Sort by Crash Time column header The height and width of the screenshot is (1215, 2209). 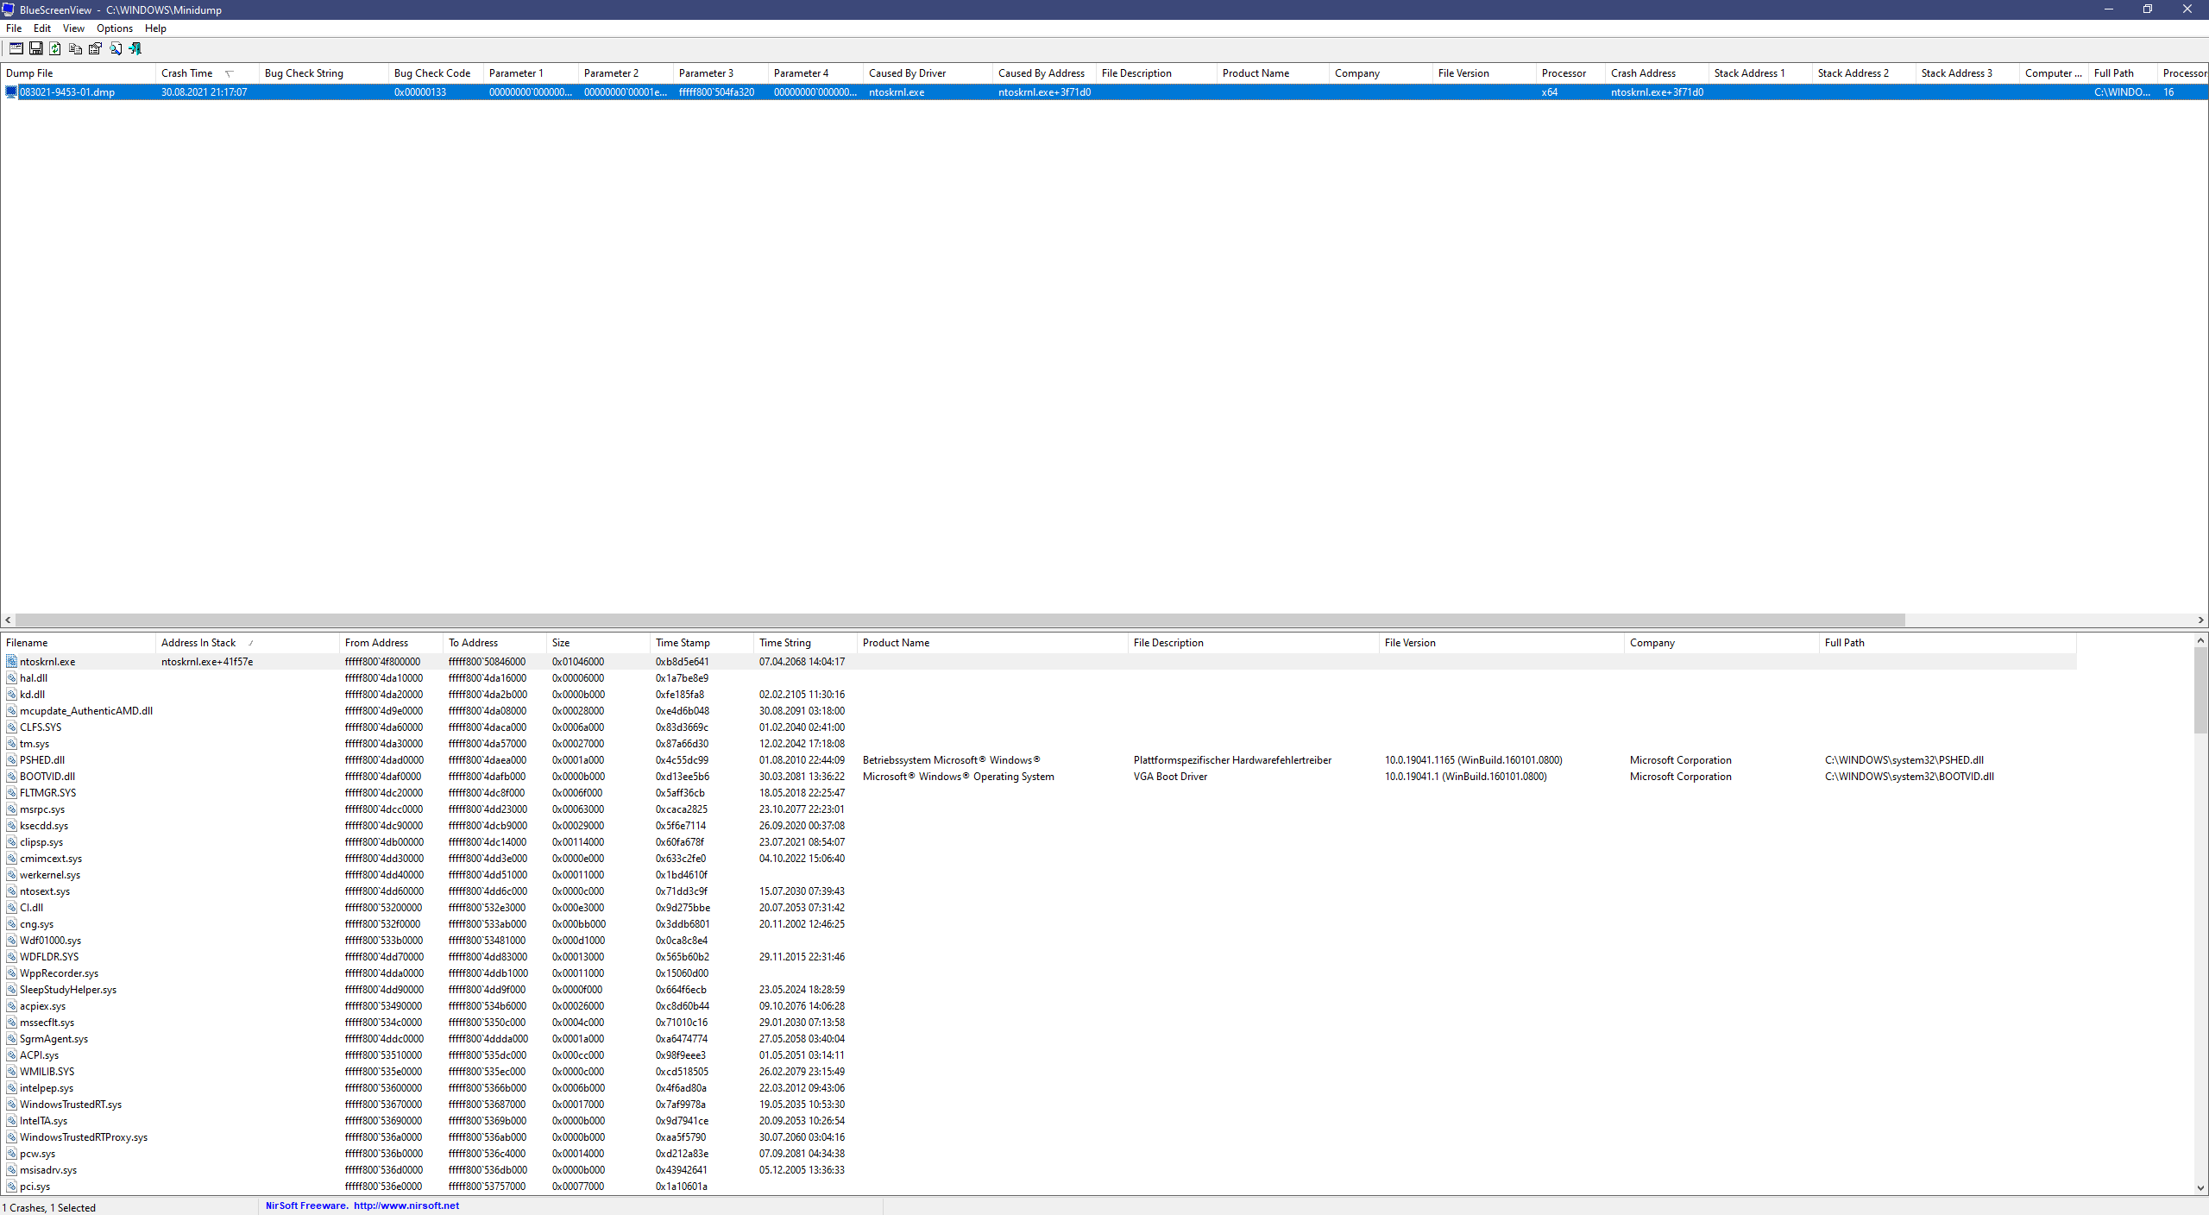click(x=187, y=73)
